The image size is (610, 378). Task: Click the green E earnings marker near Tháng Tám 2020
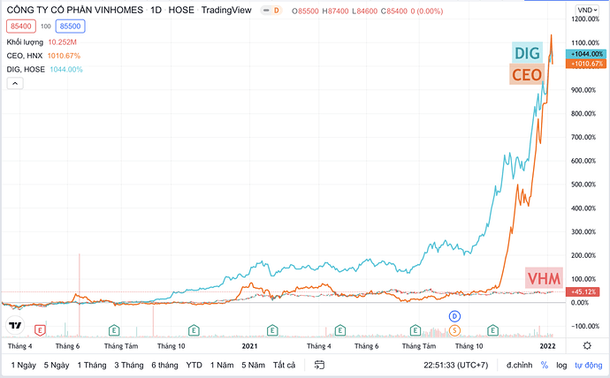pos(114,330)
